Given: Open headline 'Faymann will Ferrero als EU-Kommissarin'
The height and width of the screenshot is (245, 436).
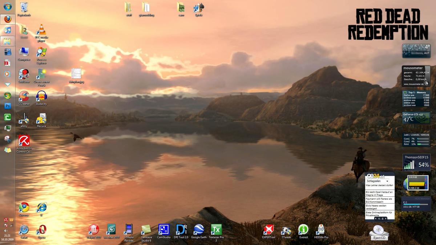Looking at the screenshot, I should pyautogui.click(x=379, y=200).
